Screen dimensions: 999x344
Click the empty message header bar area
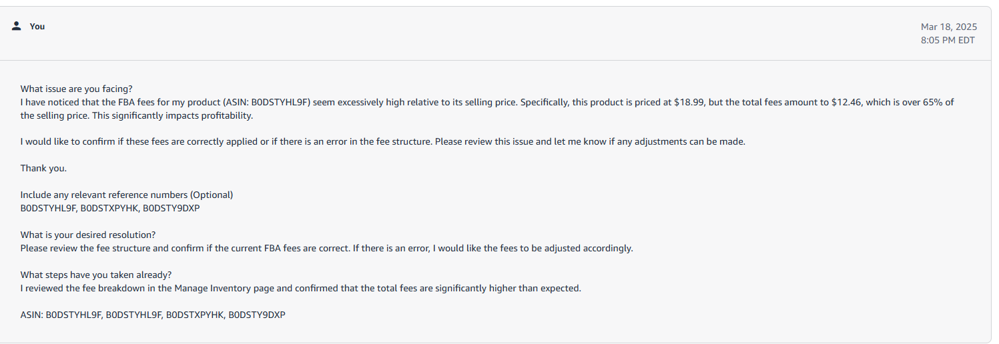(480, 33)
